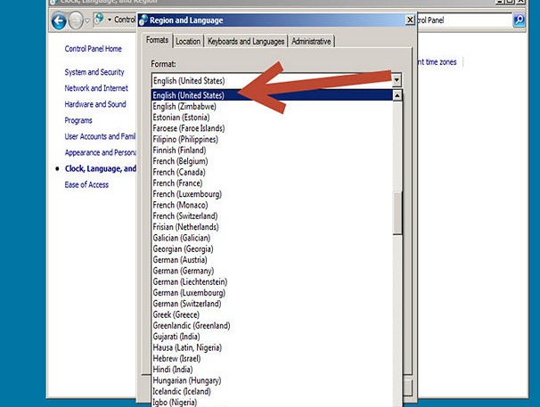Open Hardware and Sound category

click(95, 104)
